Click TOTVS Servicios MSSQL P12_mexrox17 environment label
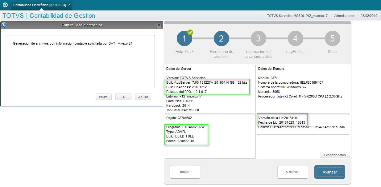The width and height of the screenshot is (381, 187). click(297, 16)
